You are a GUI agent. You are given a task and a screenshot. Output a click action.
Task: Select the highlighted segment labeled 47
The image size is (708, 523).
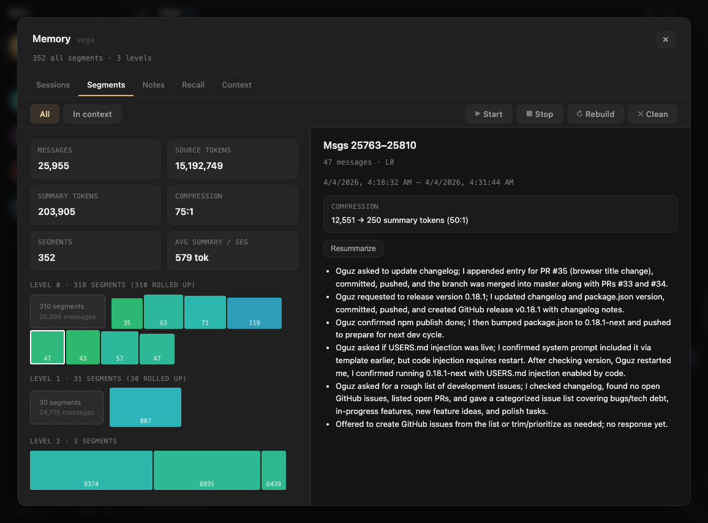pyautogui.click(x=47, y=347)
